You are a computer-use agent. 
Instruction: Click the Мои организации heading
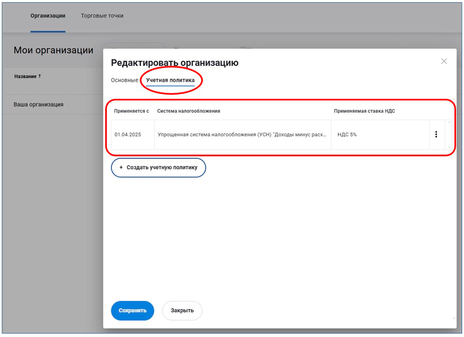(x=53, y=50)
